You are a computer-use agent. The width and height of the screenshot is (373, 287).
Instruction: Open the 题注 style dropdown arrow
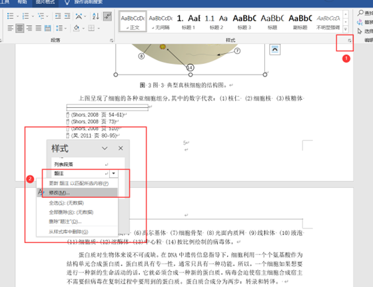(x=114, y=173)
